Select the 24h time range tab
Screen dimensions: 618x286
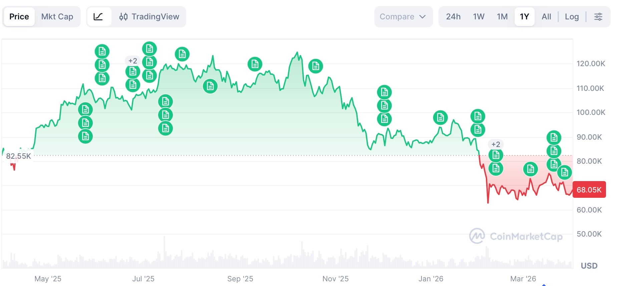tap(453, 17)
